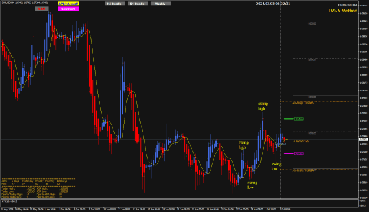
Task: Click the 1.08500 level label
Action: 312,60
